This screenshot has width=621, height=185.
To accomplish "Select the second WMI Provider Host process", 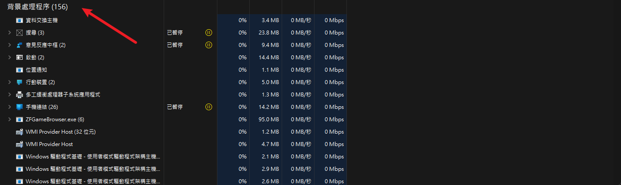I will click(173, 144).
